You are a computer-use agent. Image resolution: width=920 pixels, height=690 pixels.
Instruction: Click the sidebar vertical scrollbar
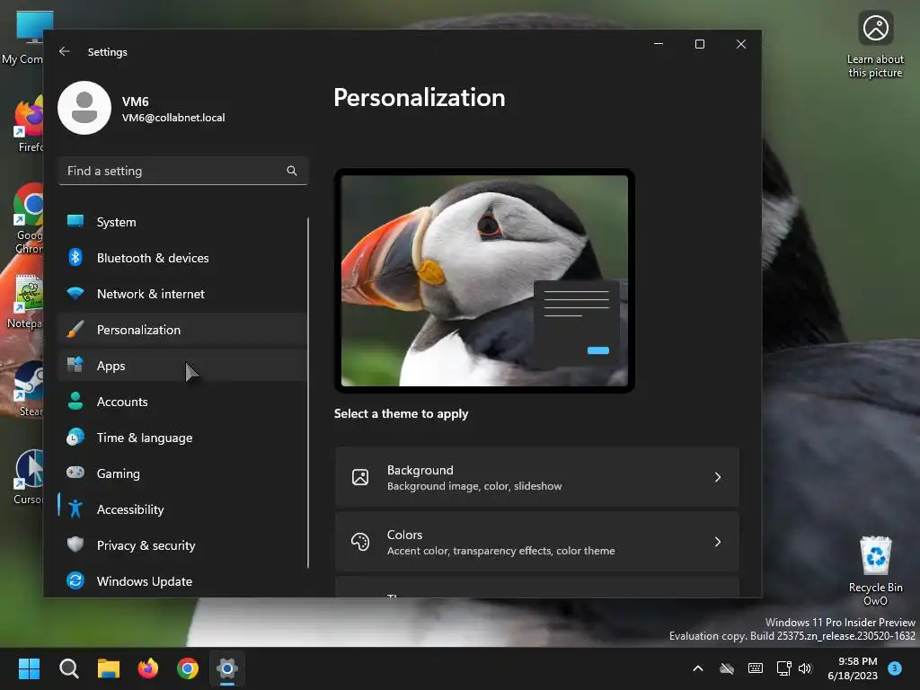tap(308, 393)
